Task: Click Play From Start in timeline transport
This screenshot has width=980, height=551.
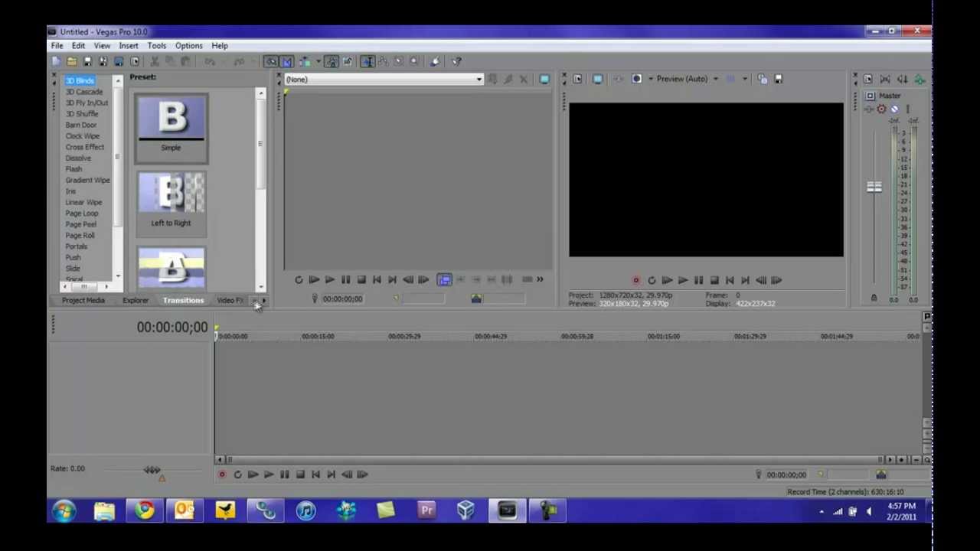Action: point(253,475)
